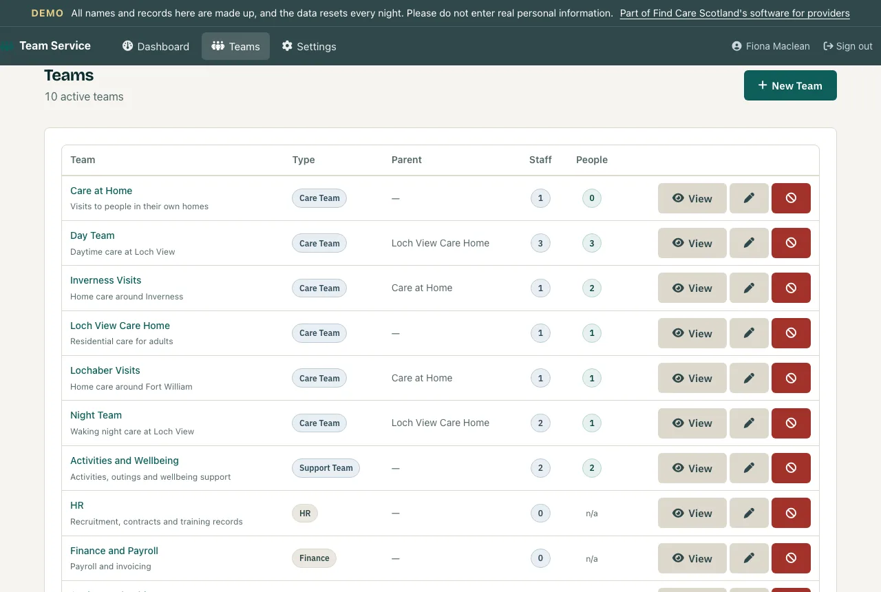Click the red ban icon for Inverness Visits
Image resolution: width=881 pixels, height=592 pixels.
click(x=791, y=288)
